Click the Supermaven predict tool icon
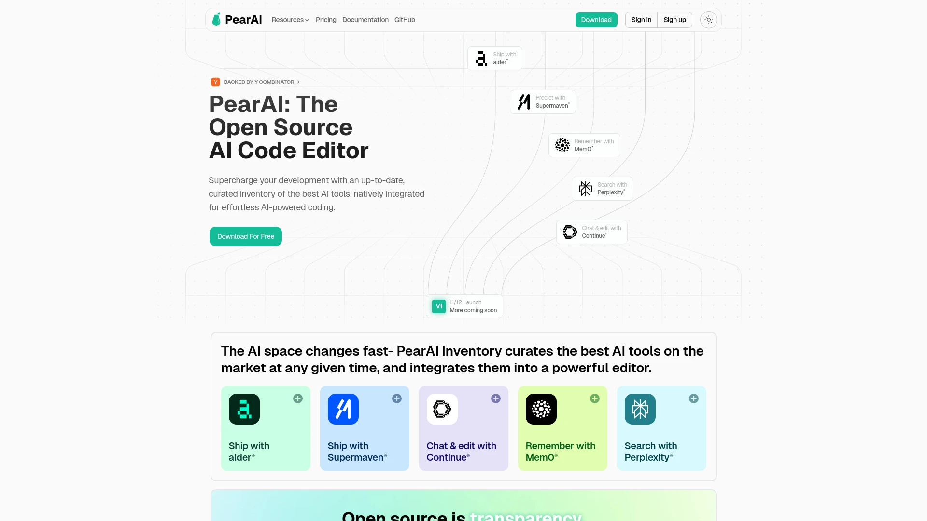Screen dimensions: 927x521 pyautogui.click(x=523, y=101)
